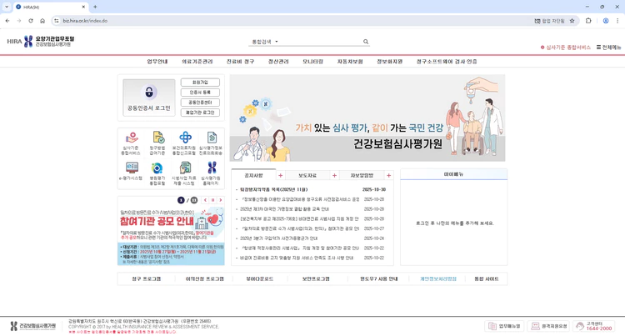This screenshot has width=625, height=336.
Task: Open browser extensions puzzle icon
Action: 588,21
